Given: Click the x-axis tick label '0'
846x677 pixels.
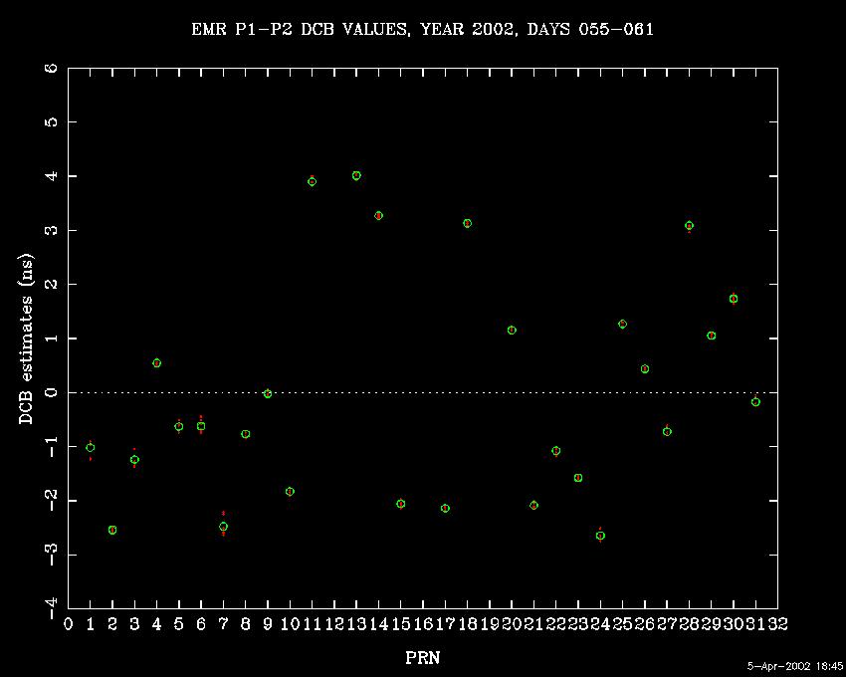Looking at the screenshot, I should click(68, 624).
